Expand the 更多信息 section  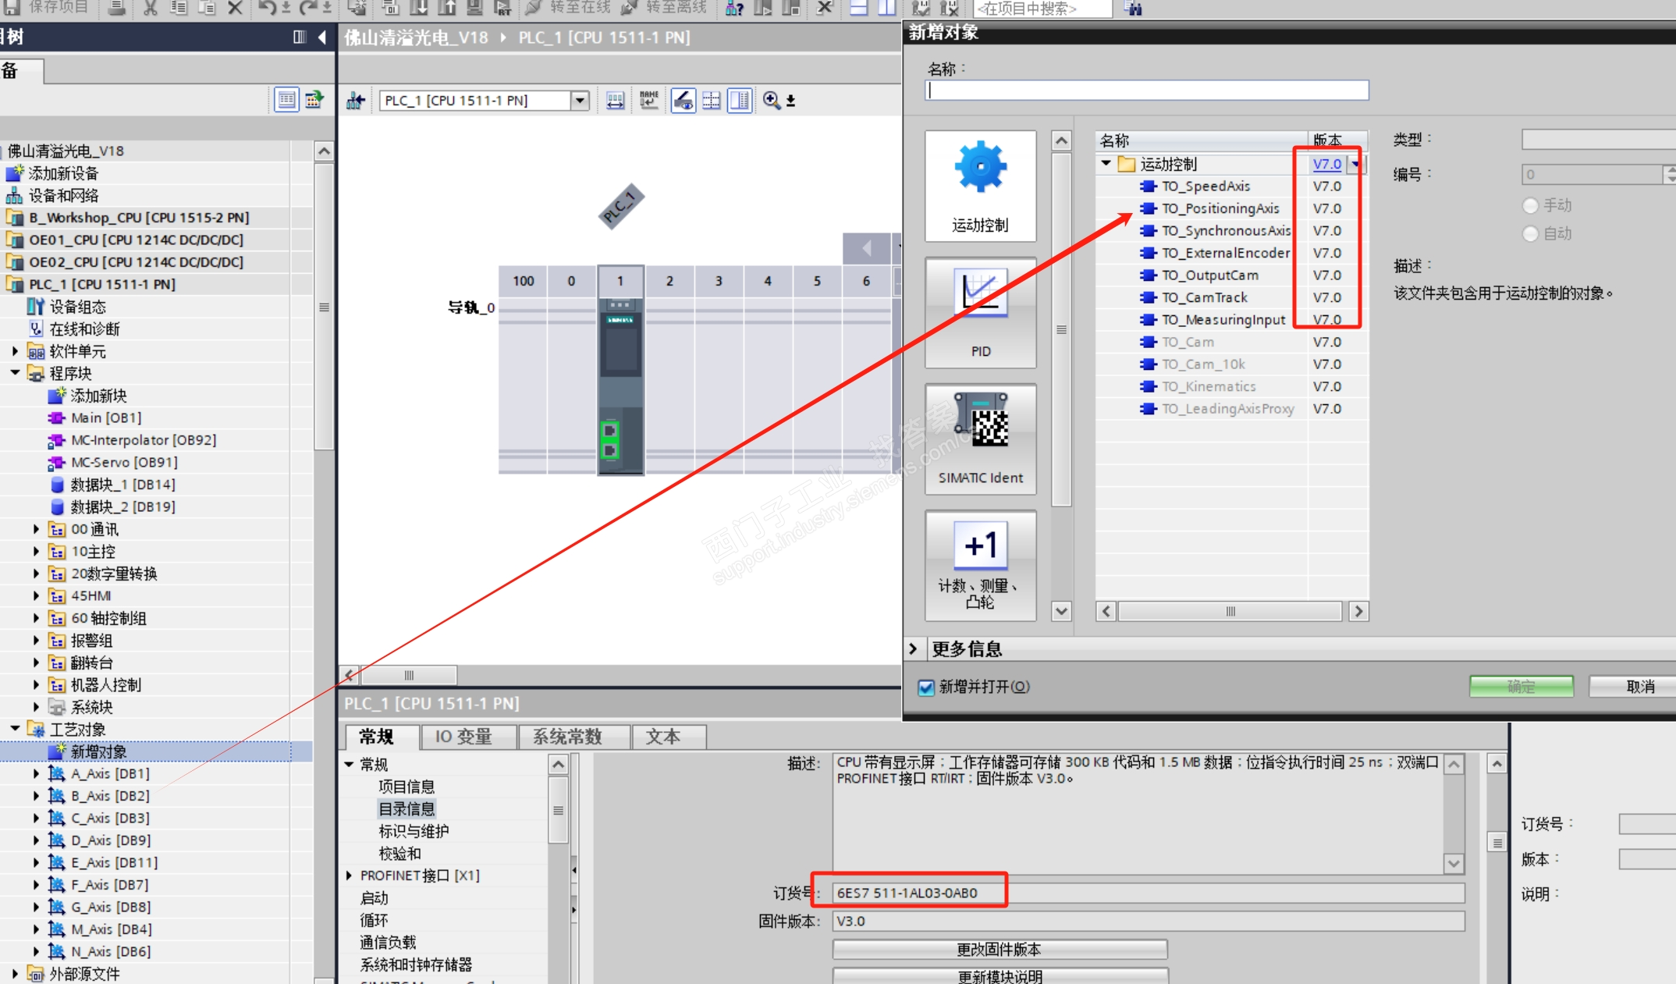tap(913, 648)
